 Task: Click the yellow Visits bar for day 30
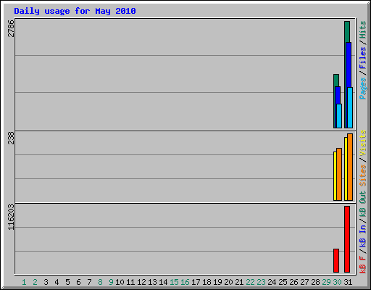(x=335, y=176)
